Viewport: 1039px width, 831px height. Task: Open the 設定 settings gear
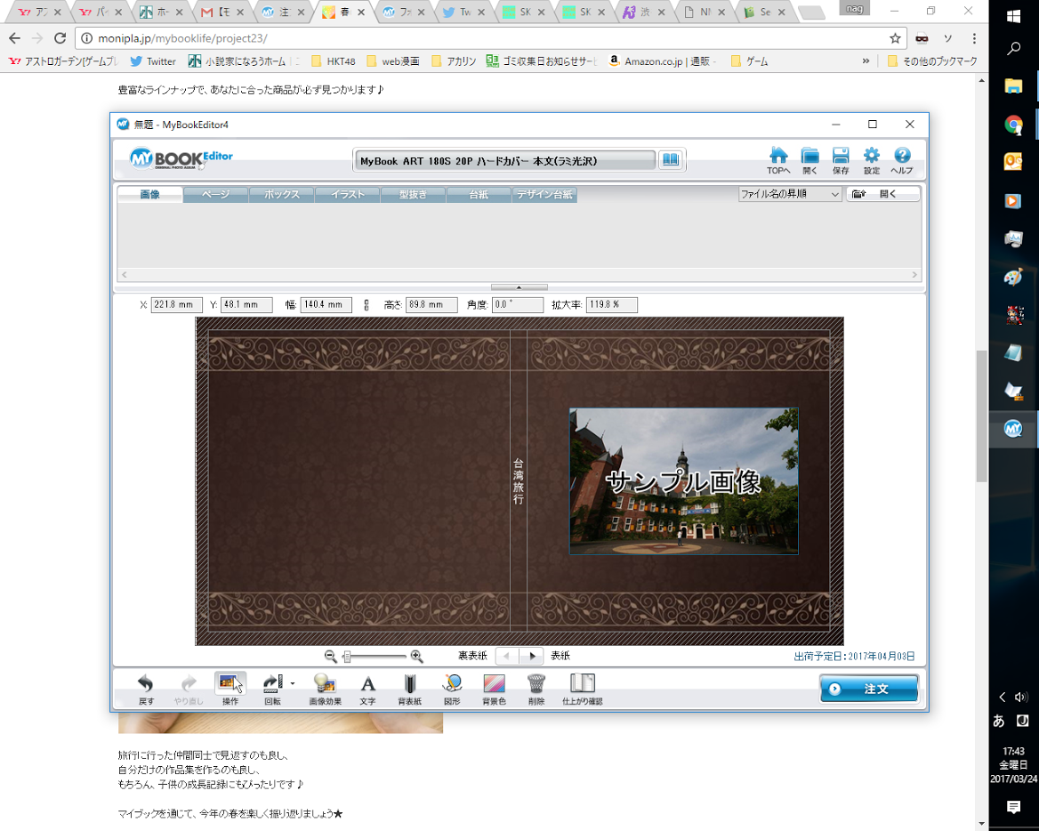(872, 157)
